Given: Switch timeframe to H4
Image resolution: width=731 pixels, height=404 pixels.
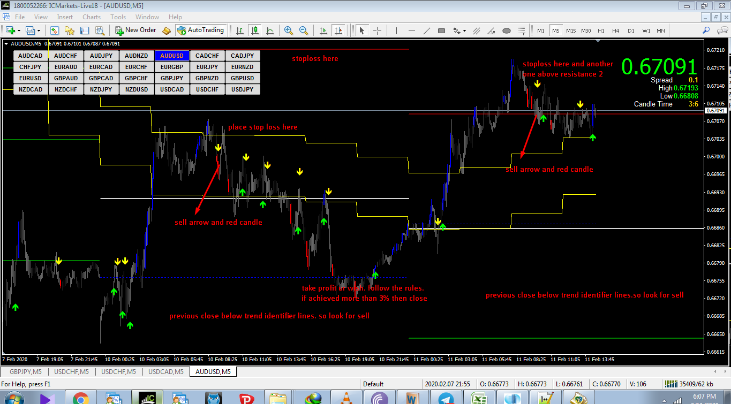Looking at the screenshot, I should tap(616, 31).
